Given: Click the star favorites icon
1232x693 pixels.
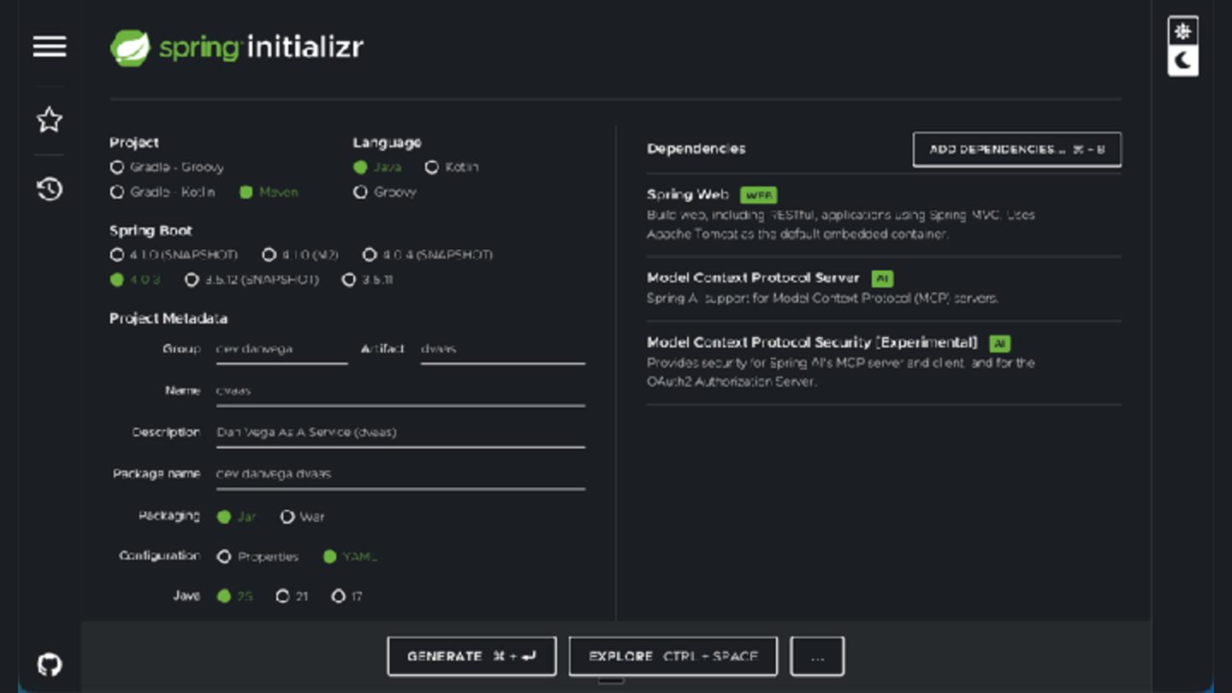Looking at the screenshot, I should [50, 120].
